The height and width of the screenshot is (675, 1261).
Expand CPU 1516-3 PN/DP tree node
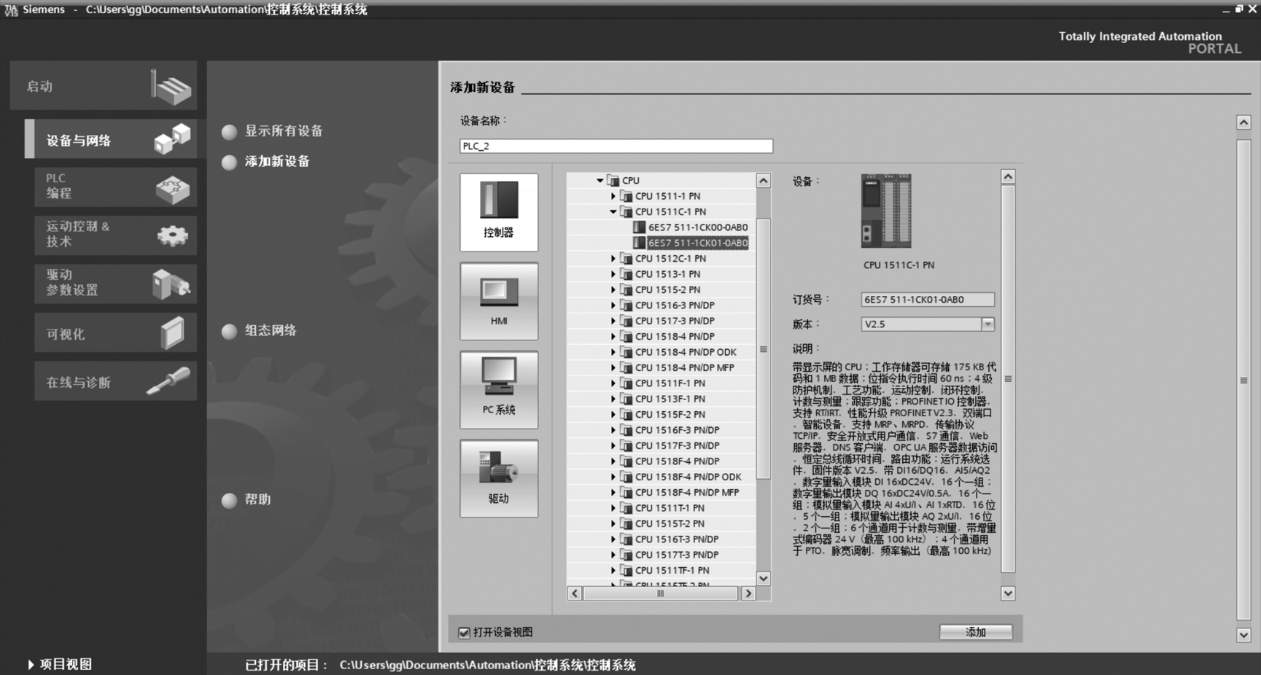pyautogui.click(x=613, y=305)
